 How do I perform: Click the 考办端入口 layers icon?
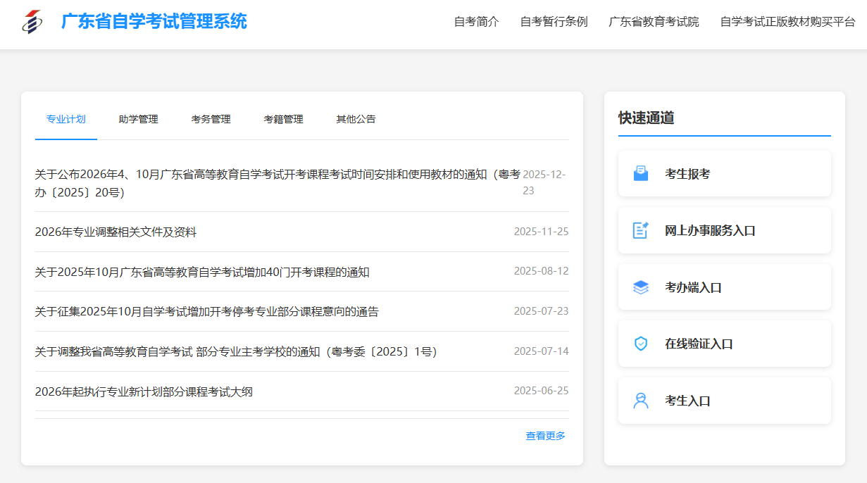640,287
